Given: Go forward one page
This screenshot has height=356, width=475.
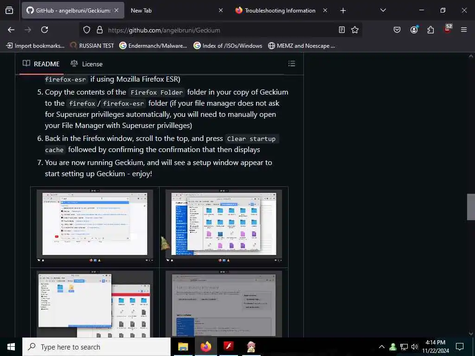Looking at the screenshot, I should [x=28, y=30].
